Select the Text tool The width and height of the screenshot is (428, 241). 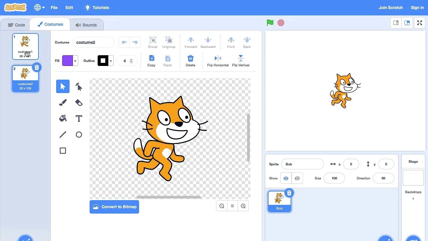pos(79,118)
